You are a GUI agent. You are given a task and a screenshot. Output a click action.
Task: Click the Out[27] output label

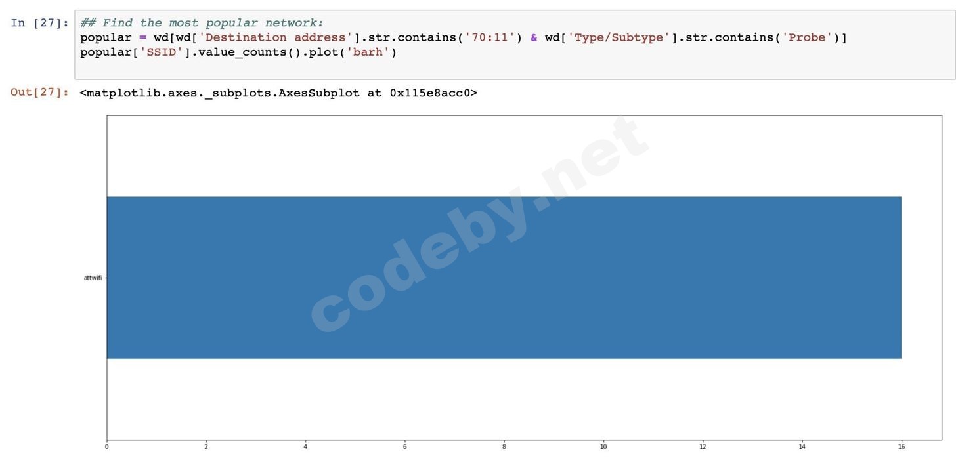tap(39, 92)
